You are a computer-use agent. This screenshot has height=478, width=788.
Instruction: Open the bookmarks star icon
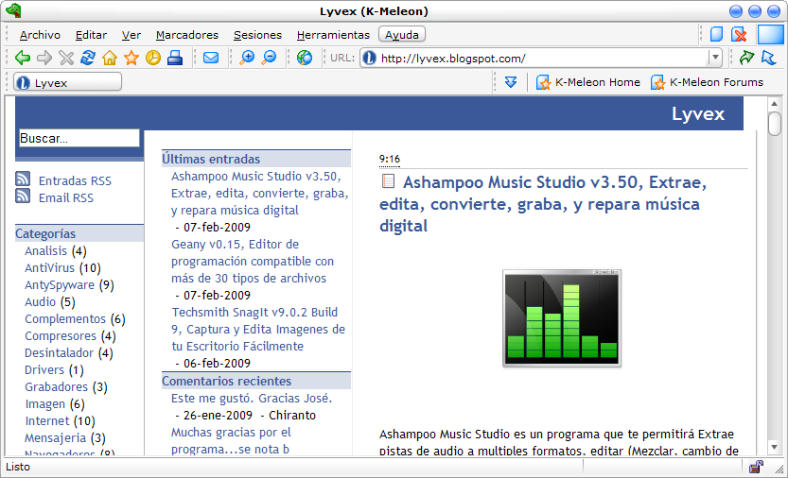point(131,58)
